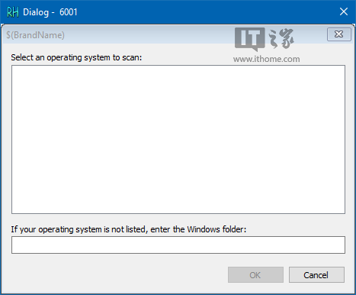
Task: Click the 'If your operating system is not listed' label
Action: (129, 229)
